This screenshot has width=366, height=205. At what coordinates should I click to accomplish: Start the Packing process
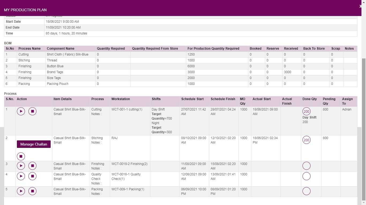pos(21,191)
